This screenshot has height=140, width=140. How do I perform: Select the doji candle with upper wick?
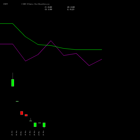coord(31,121)
